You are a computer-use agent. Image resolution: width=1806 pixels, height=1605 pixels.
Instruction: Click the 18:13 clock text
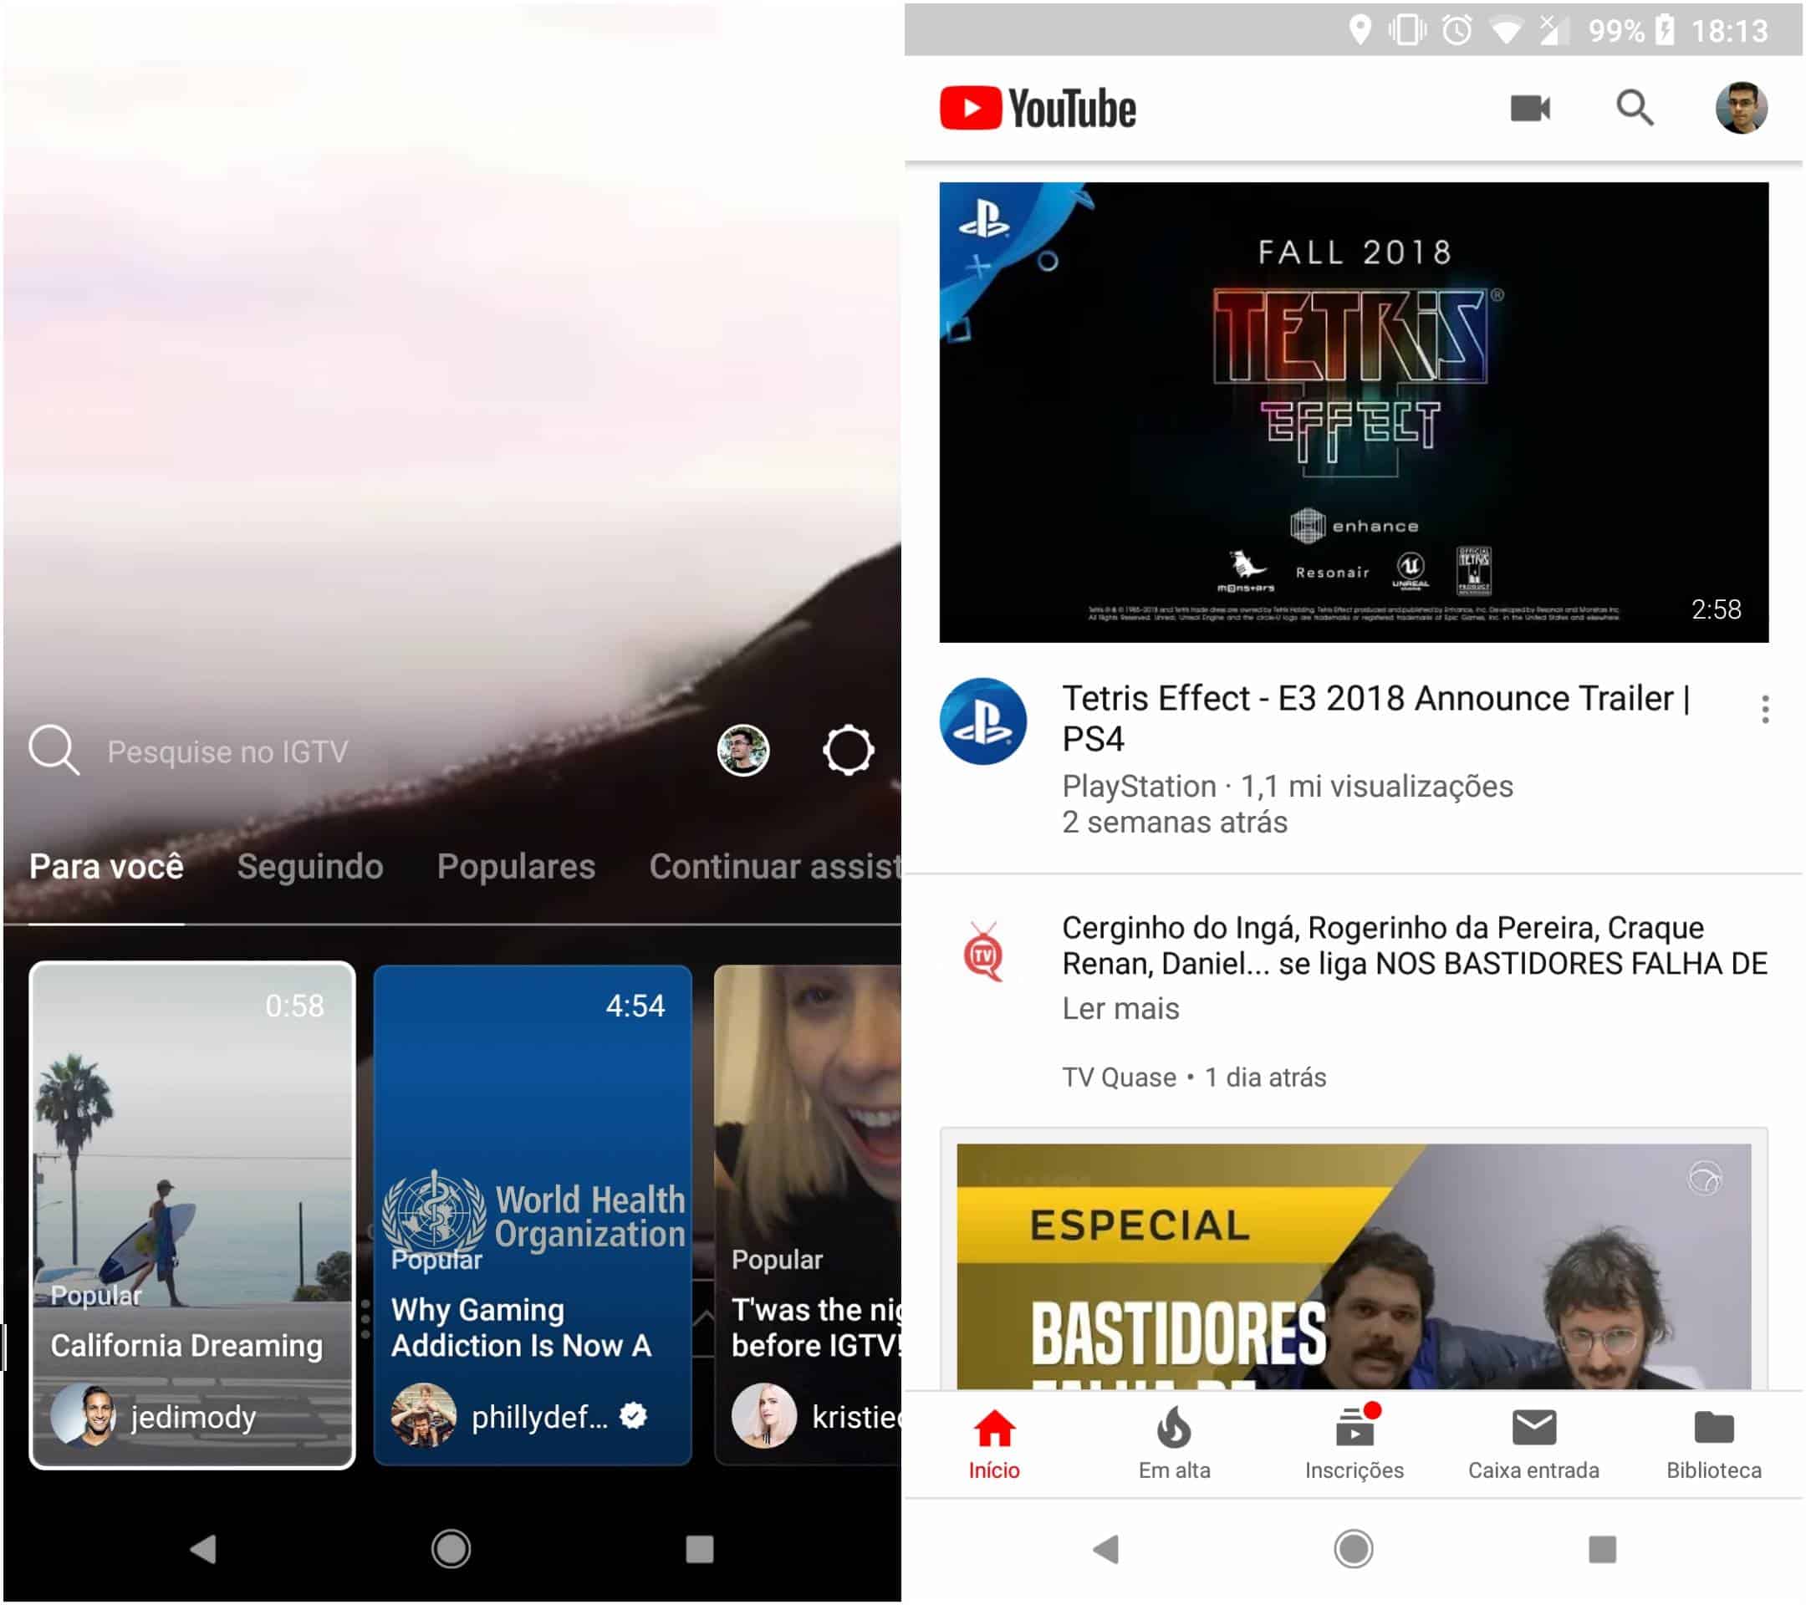click(x=1729, y=31)
